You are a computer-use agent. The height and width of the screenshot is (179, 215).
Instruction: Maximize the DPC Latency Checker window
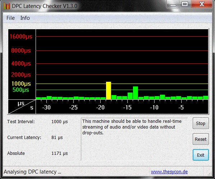[185, 4]
